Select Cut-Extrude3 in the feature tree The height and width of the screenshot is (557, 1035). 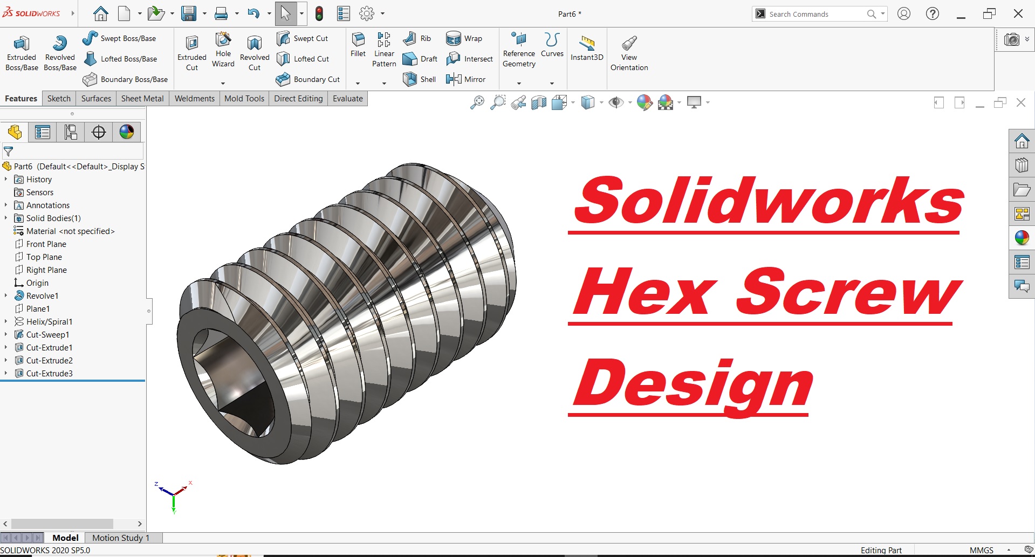point(50,373)
